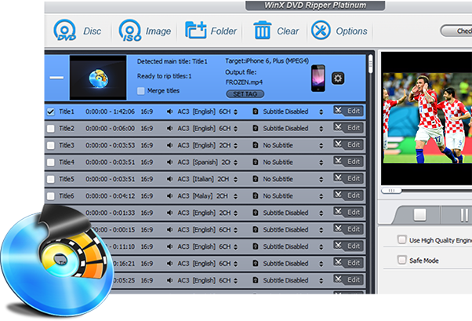Click the Clear trash icon
The height and width of the screenshot is (321, 472).
pos(262,31)
